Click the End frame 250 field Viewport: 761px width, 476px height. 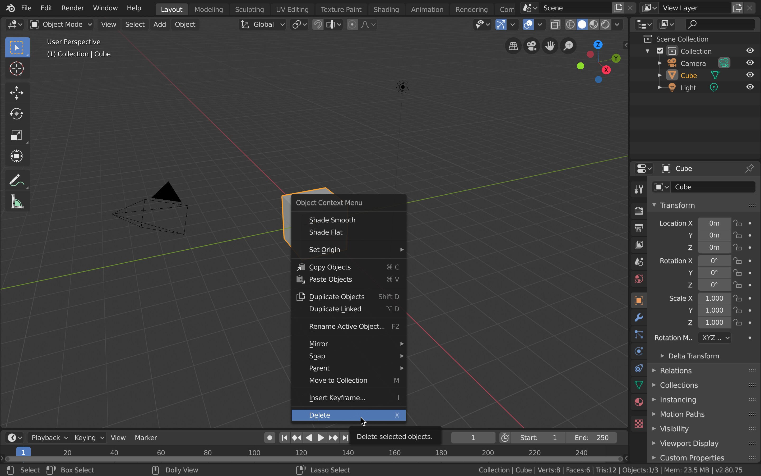[591, 438]
